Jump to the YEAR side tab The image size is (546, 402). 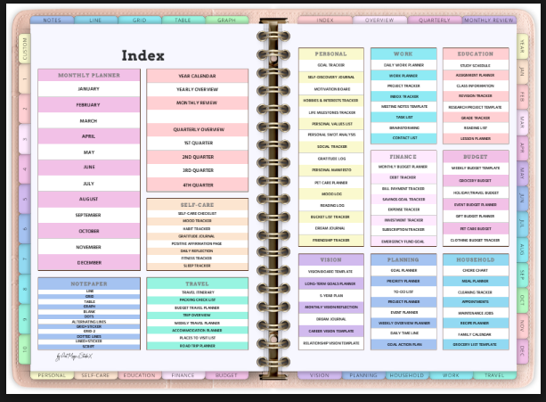522,46
